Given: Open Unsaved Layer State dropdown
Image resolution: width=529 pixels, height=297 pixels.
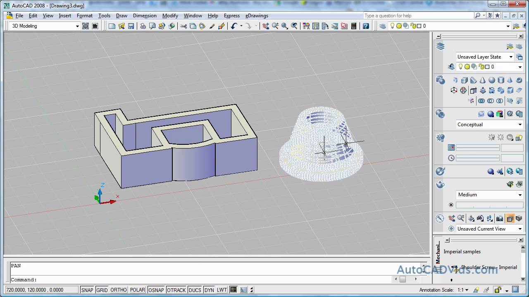Looking at the screenshot, I should [485, 57].
